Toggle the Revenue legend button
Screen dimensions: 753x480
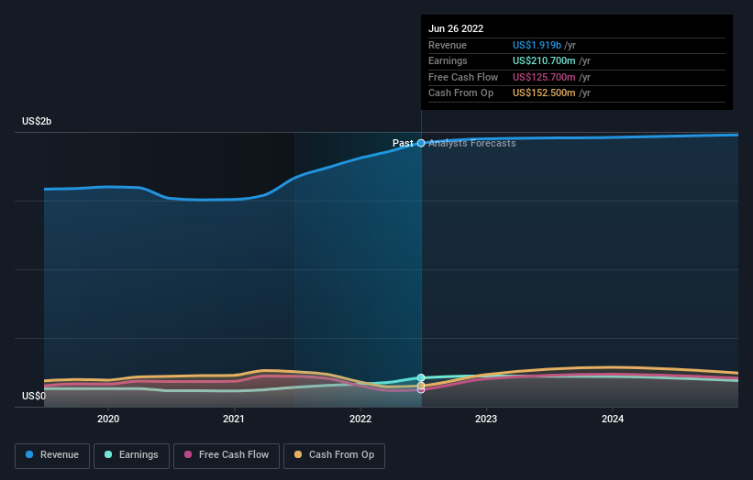click(x=52, y=455)
